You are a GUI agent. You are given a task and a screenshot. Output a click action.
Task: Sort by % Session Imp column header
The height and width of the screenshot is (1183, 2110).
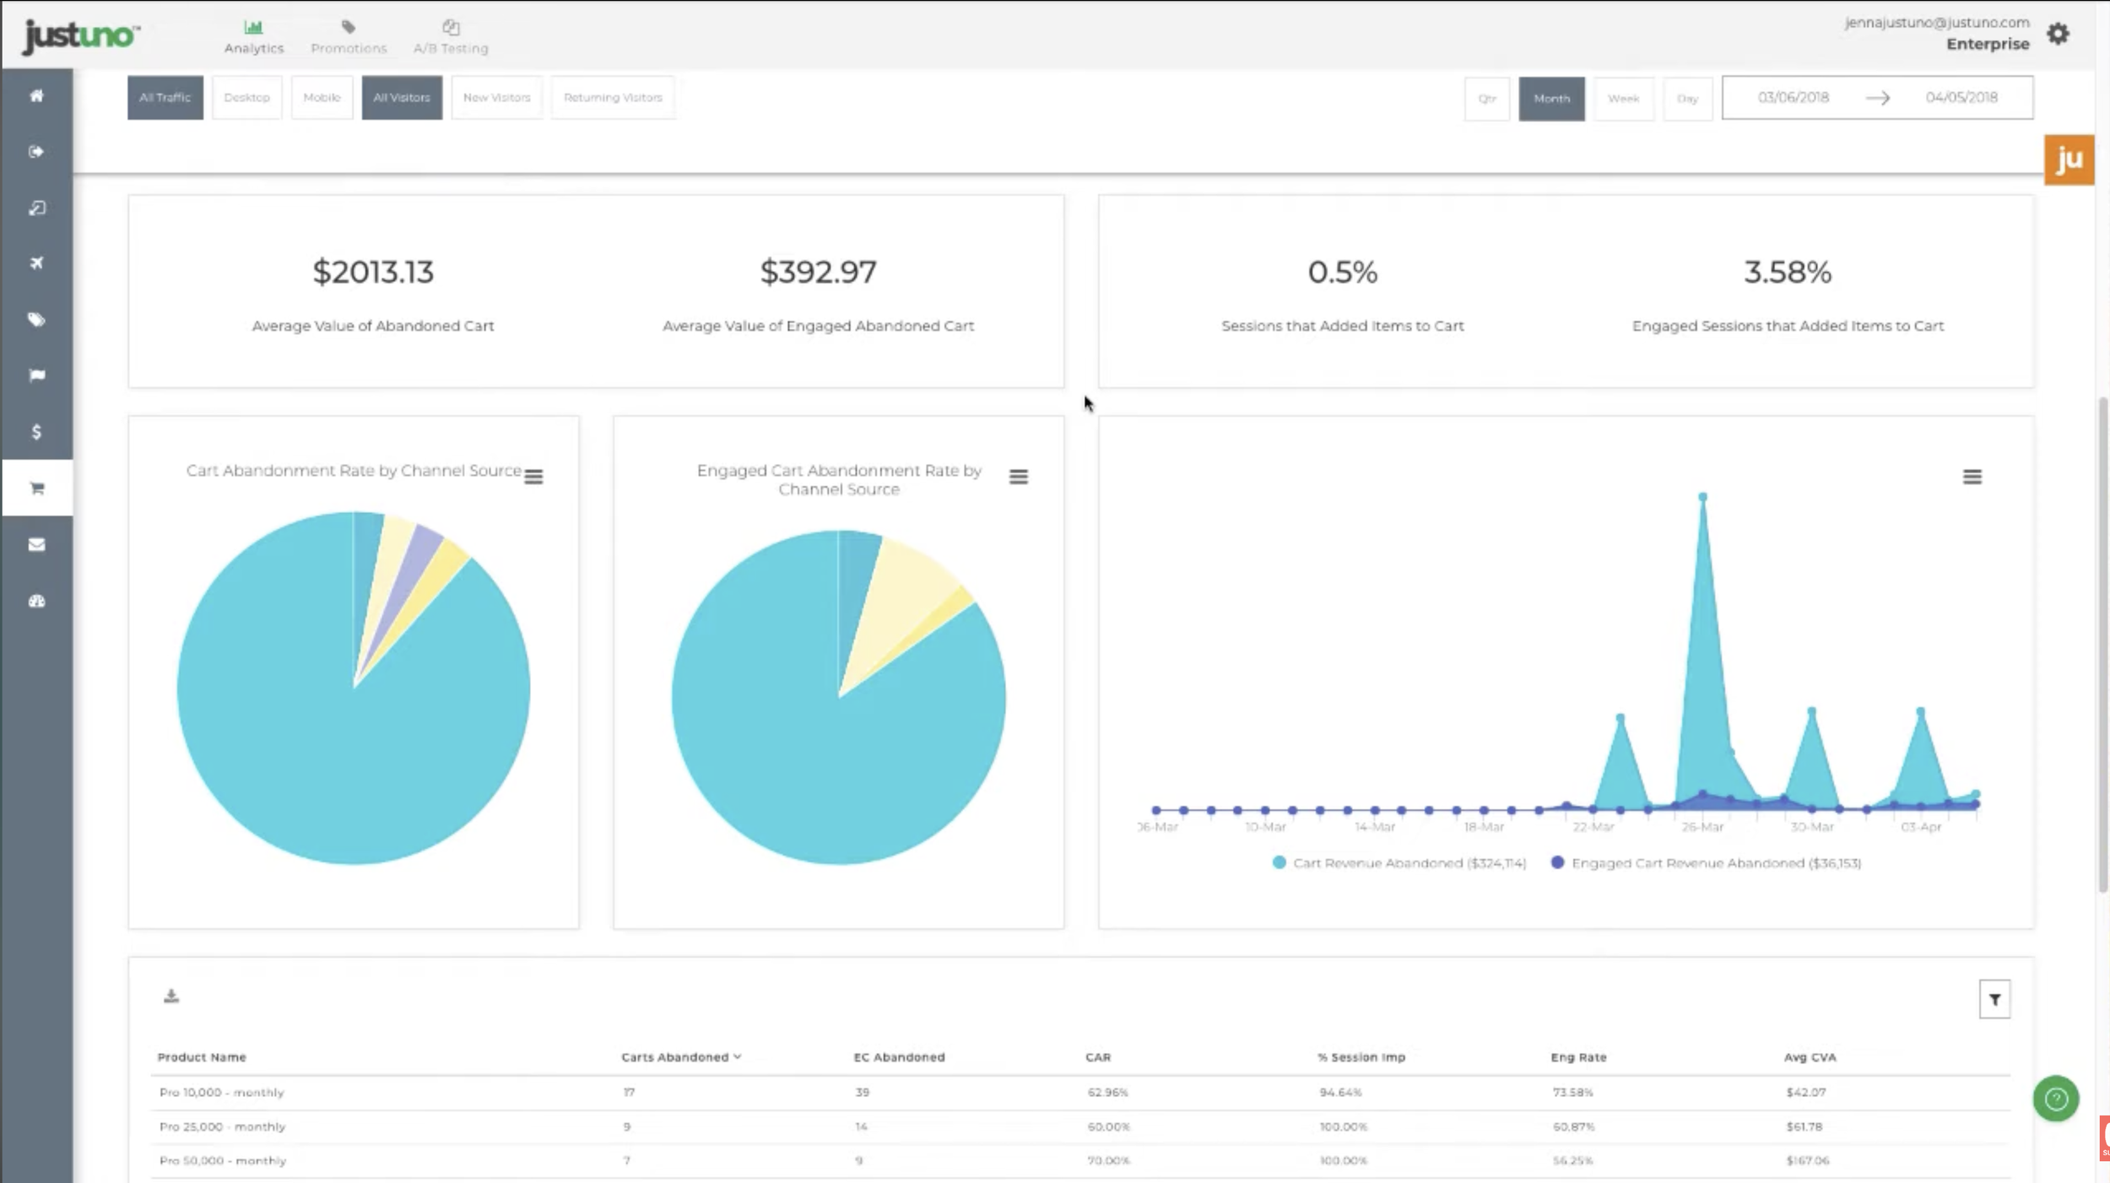tap(1361, 1057)
